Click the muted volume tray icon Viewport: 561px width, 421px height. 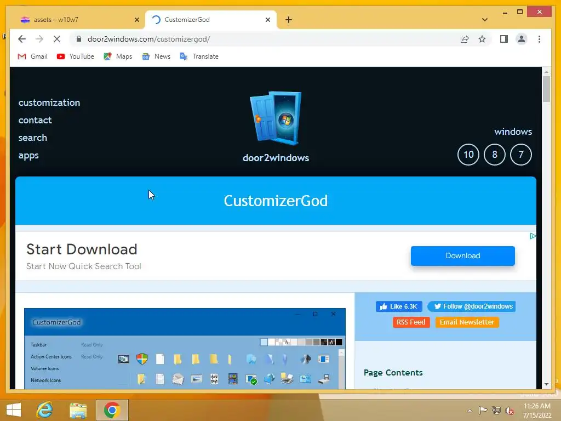tap(510, 411)
